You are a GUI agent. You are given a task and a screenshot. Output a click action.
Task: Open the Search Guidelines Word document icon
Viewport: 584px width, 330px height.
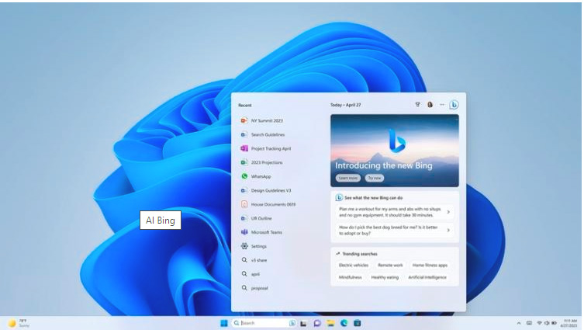point(244,134)
